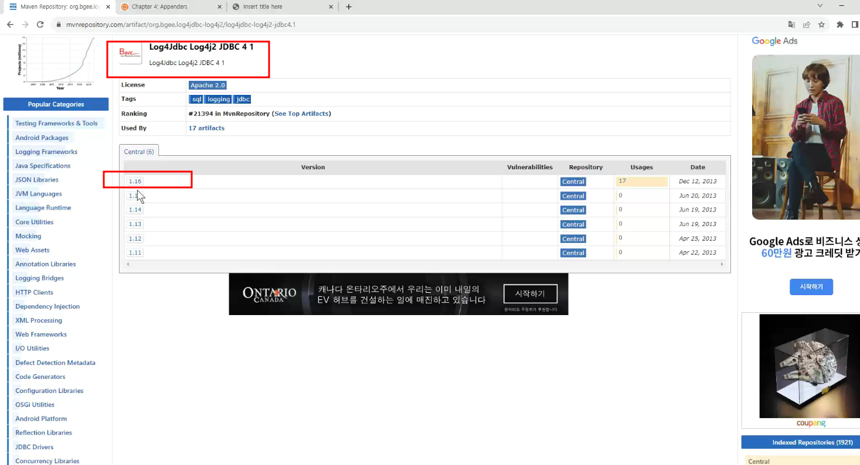Open Logging Bridges category

click(39, 278)
